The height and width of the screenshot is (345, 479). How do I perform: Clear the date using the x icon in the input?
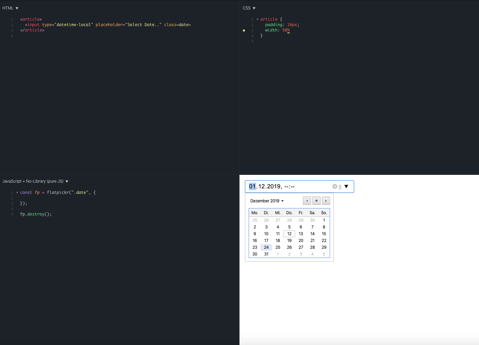[335, 186]
